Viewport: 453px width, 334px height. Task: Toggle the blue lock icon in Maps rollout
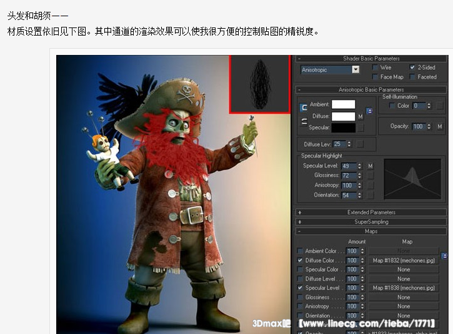pyautogui.click(x=444, y=256)
